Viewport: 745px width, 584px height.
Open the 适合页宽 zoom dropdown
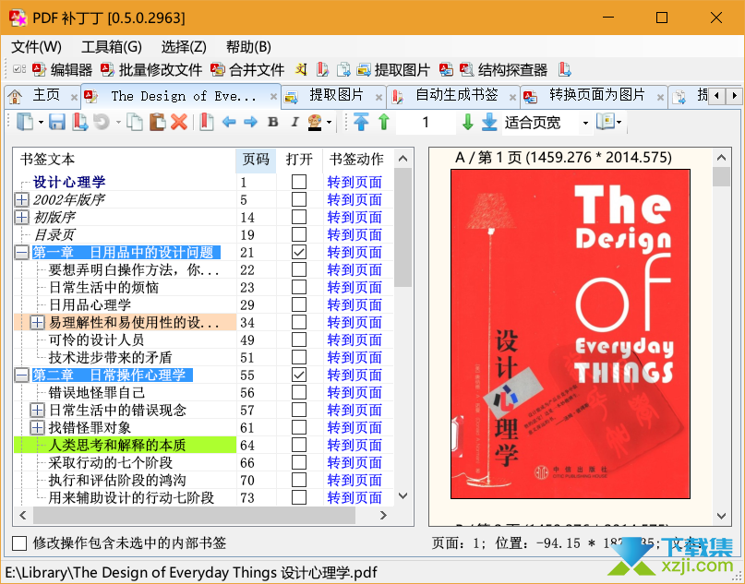[x=585, y=123]
